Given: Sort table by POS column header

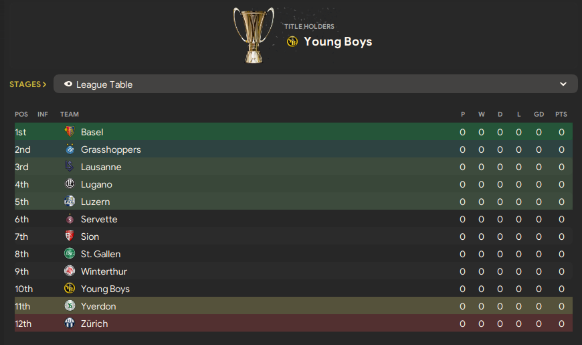Looking at the screenshot, I should tap(21, 115).
